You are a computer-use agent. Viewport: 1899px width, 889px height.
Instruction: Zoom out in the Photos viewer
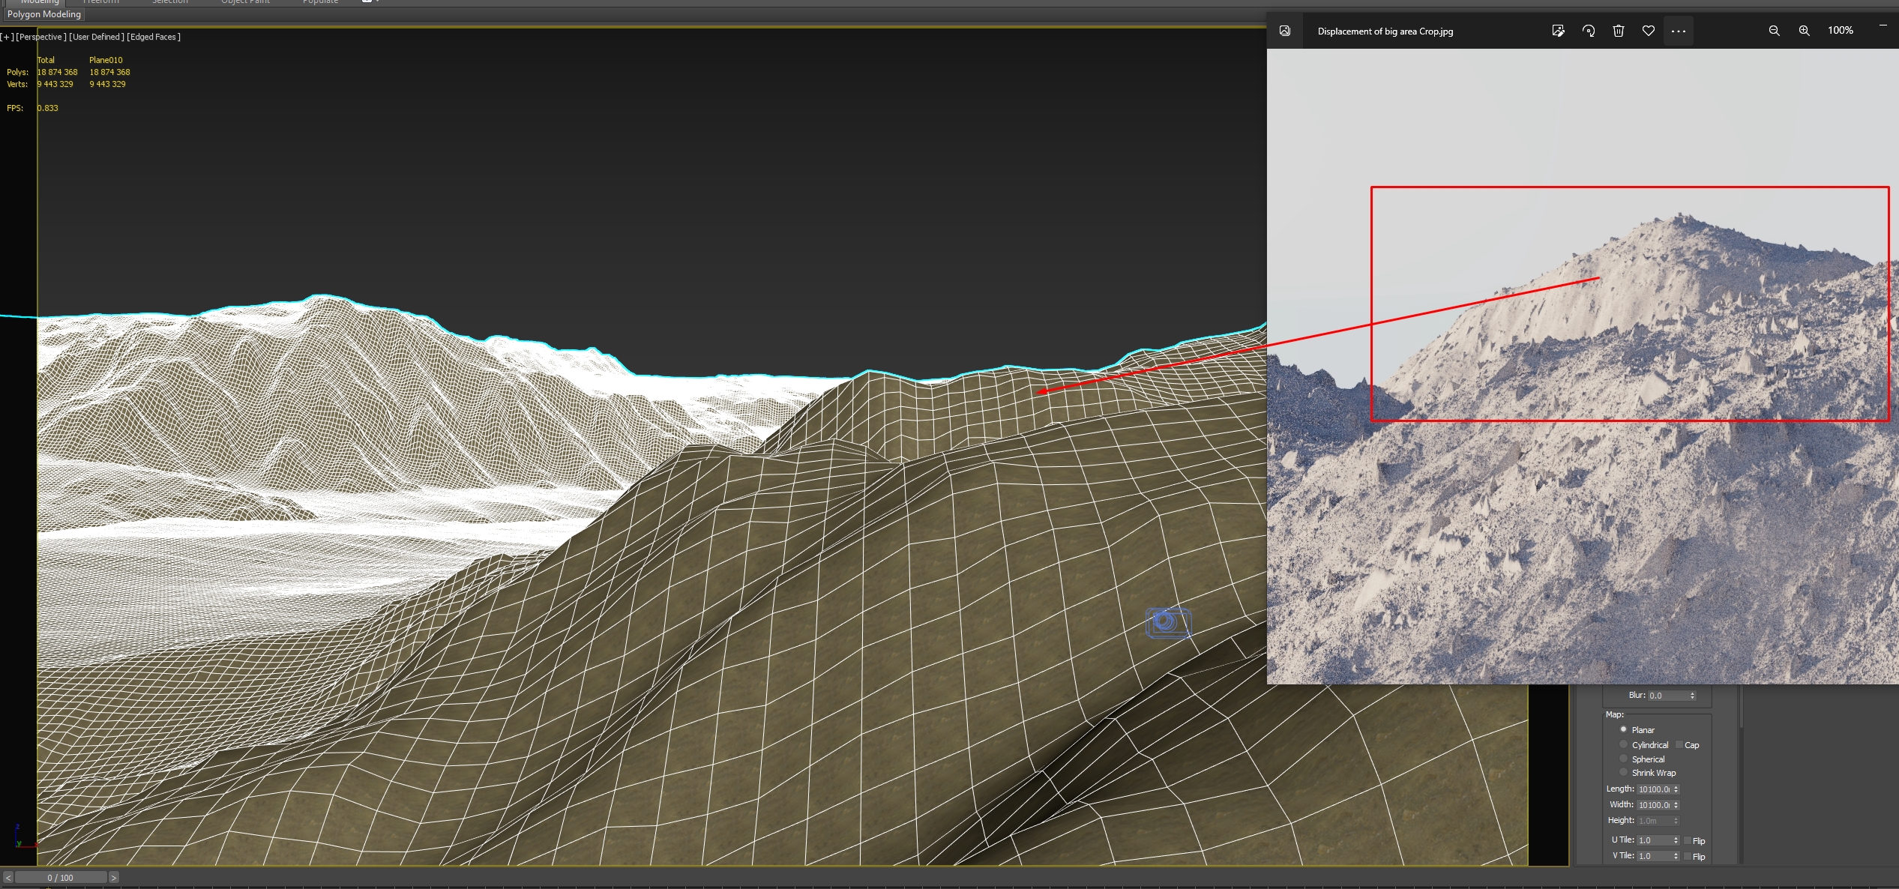[x=1775, y=31]
